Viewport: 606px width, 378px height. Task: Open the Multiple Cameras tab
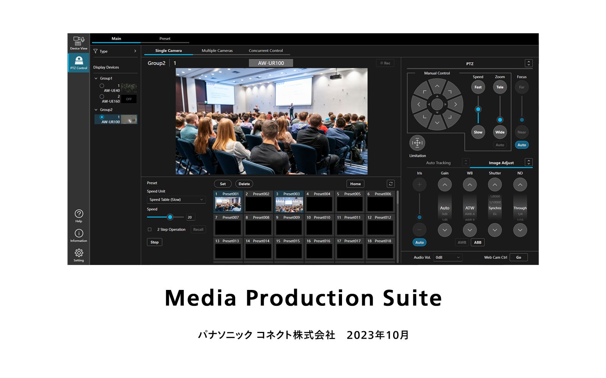tap(217, 50)
